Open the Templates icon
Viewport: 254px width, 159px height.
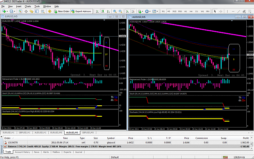(154, 11)
